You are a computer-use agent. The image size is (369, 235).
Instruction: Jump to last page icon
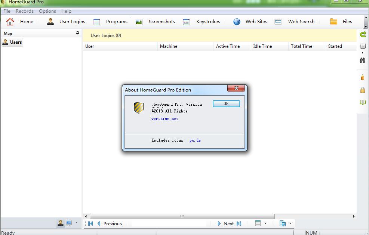tap(239, 223)
